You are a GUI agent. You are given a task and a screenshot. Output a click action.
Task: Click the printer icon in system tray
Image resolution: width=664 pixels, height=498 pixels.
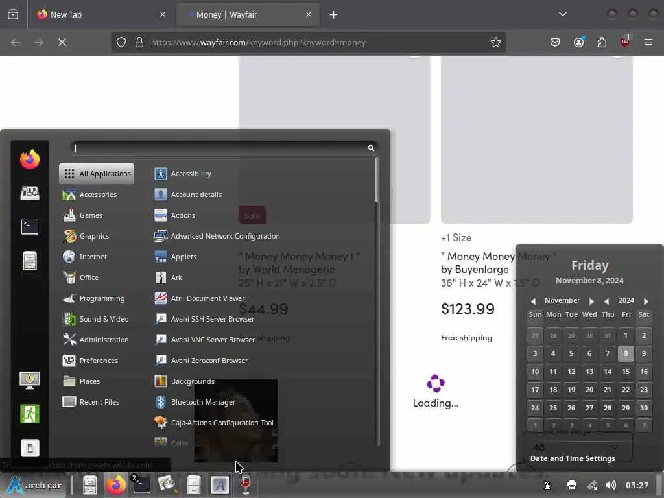572,485
